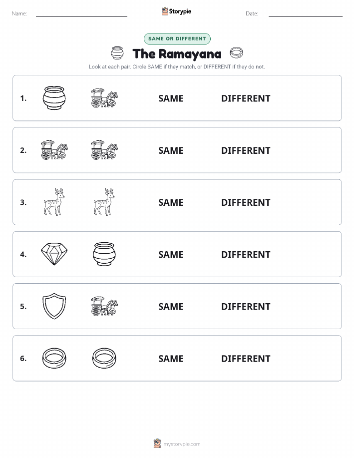Open the mystorypie.com footer link
The height and width of the screenshot is (458, 354).
point(177,444)
